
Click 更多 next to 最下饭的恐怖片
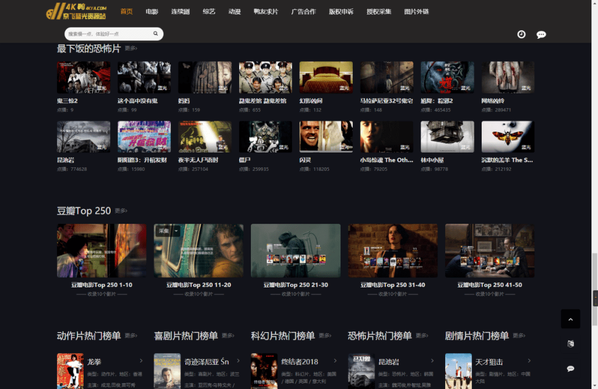pos(131,48)
